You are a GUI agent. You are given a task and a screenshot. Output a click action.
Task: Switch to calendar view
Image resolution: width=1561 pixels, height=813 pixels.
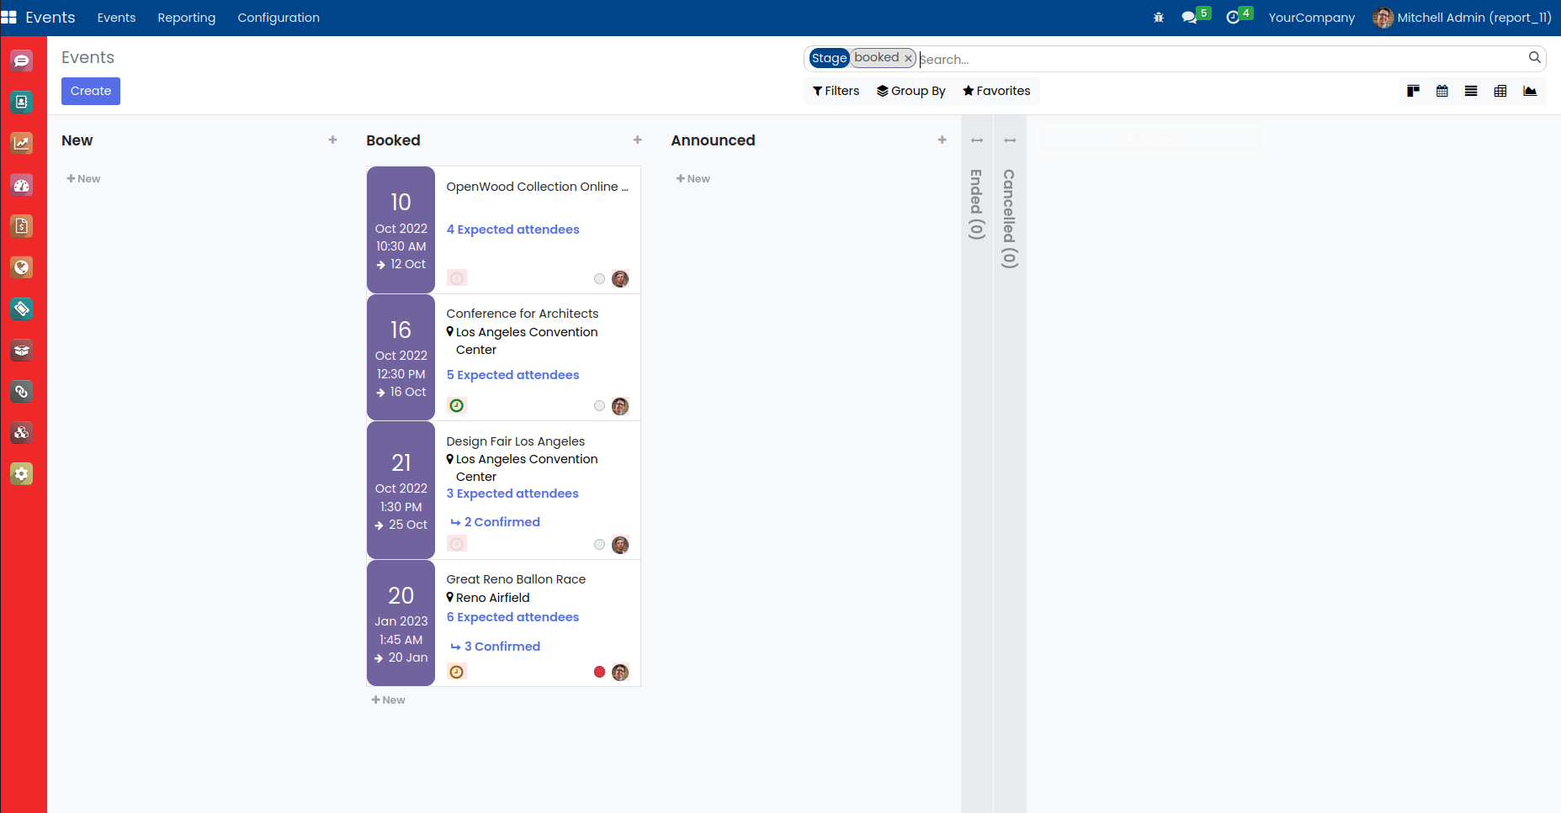tap(1442, 91)
